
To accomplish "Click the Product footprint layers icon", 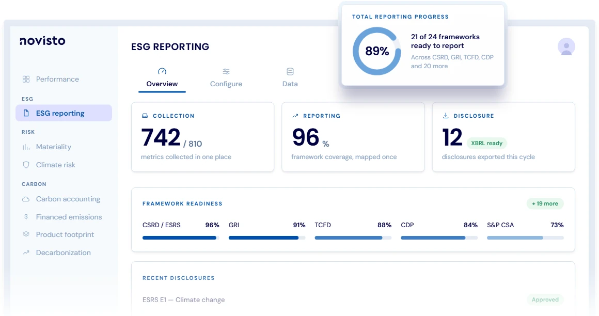I will [26, 234].
